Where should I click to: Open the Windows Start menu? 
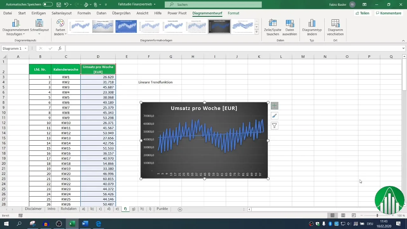[6, 224]
